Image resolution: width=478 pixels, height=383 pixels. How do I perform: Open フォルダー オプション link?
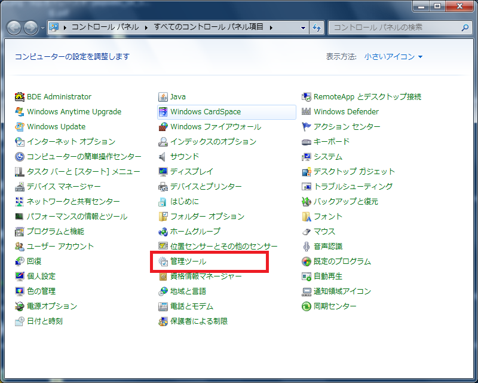[x=207, y=217]
